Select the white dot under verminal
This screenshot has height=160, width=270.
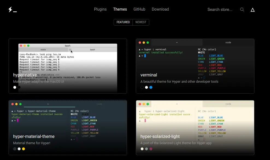[x=146, y=87]
